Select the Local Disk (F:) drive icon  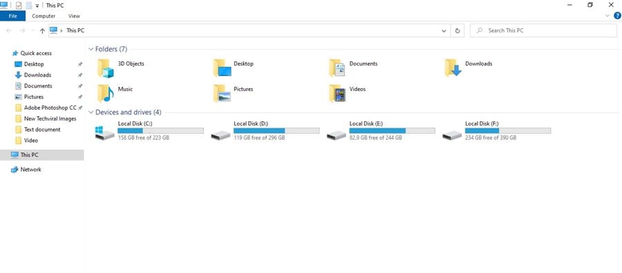[452, 135]
